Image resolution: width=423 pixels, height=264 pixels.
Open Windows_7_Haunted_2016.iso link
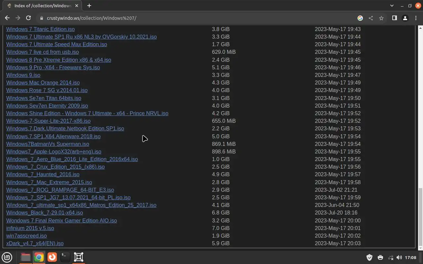coord(43,174)
